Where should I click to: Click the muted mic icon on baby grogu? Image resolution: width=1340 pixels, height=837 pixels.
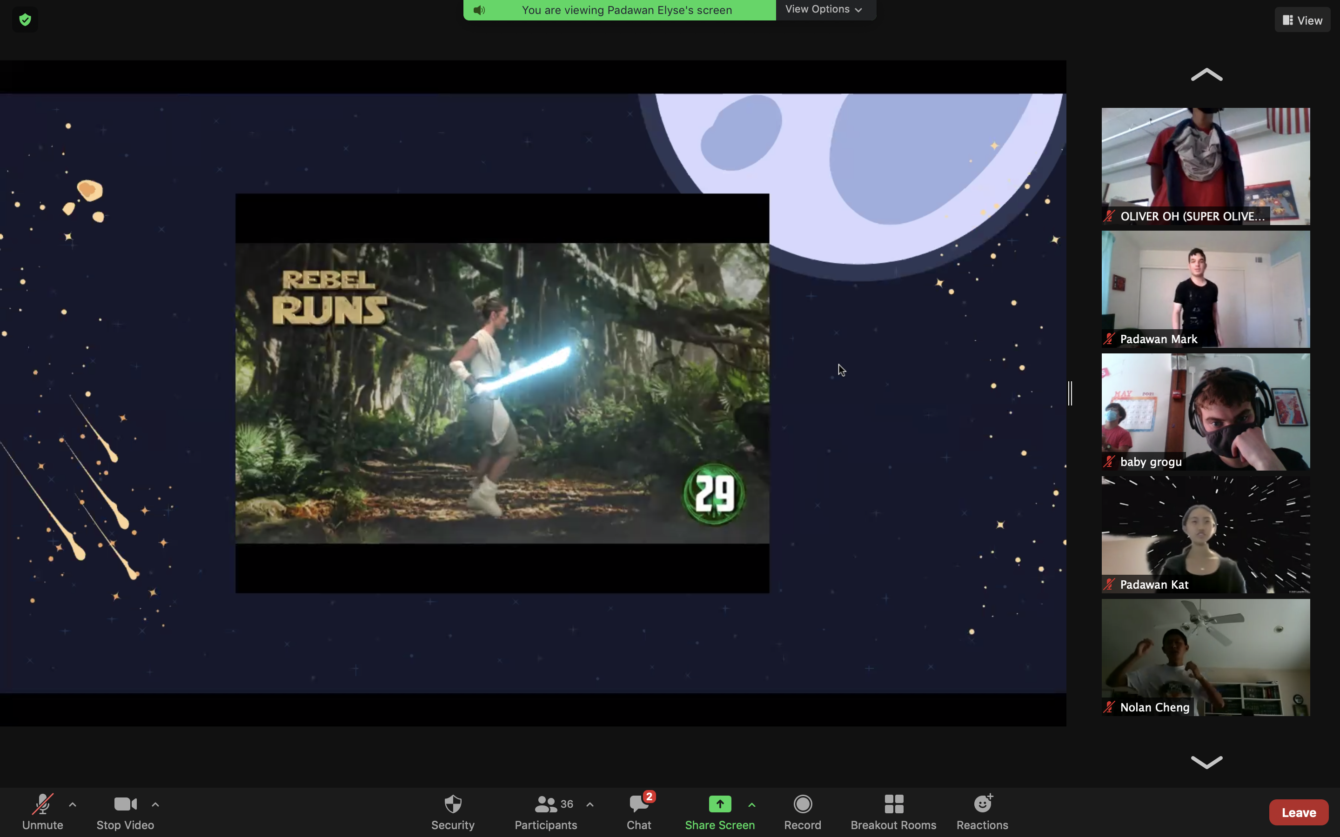tap(1109, 462)
